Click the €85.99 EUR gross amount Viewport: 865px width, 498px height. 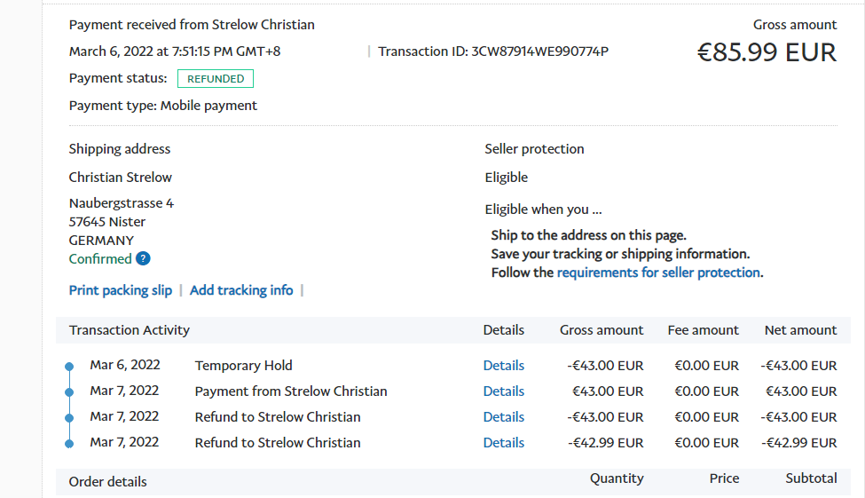pos(767,53)
